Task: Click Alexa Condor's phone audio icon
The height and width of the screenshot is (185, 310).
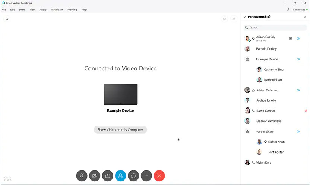Action: point(253,111)
